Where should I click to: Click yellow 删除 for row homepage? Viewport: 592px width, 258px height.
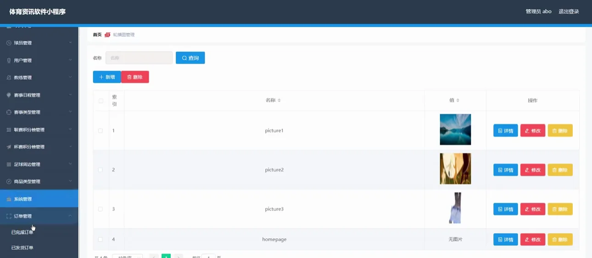pos(560,240)
